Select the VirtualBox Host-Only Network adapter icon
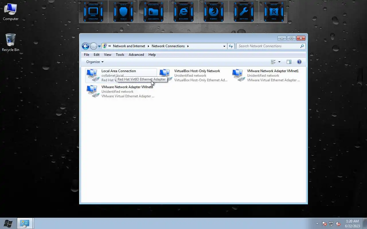Viewport: 367px width, 229px height. pos(165,75)
